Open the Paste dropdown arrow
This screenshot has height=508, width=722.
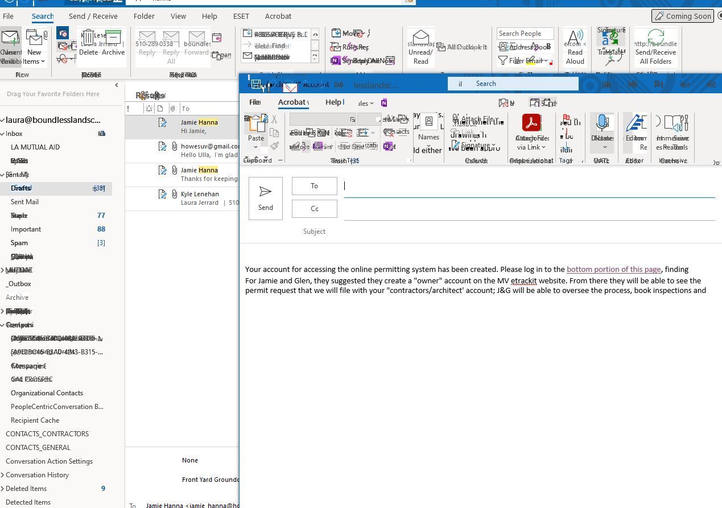(256, 147)
